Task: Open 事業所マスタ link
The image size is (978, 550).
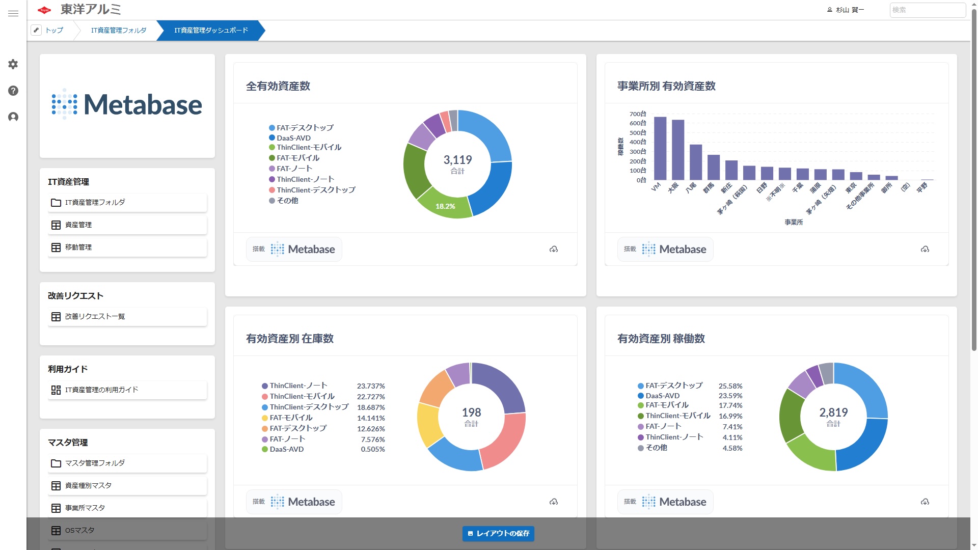Action: 127,508
